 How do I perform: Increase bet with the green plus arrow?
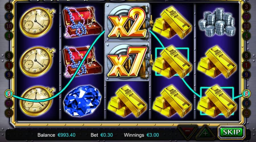[x=205, y=133]
